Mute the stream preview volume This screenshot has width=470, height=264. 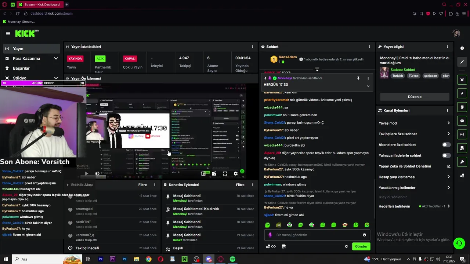click(x=97, y=173)
